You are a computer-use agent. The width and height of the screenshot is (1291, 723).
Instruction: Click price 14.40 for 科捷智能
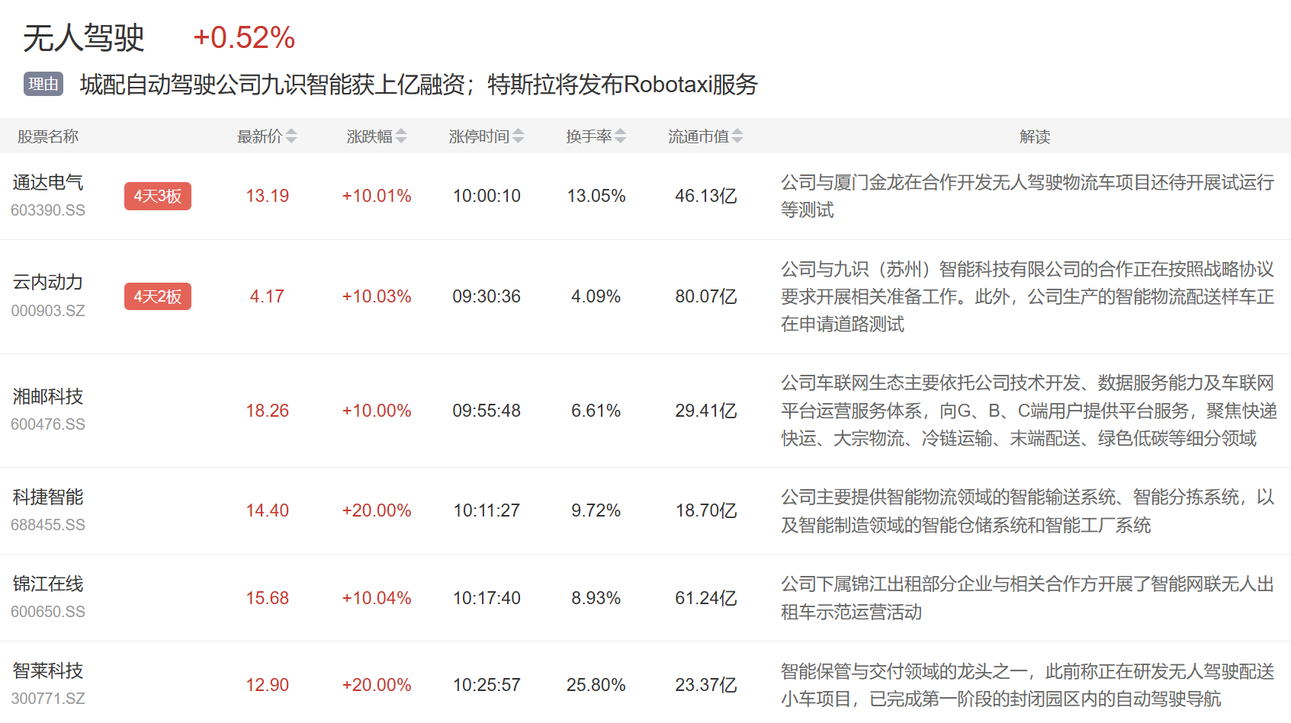pos(267,510)
